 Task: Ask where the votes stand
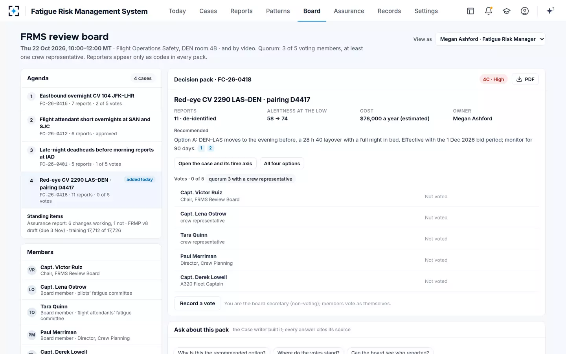(308, 352)
